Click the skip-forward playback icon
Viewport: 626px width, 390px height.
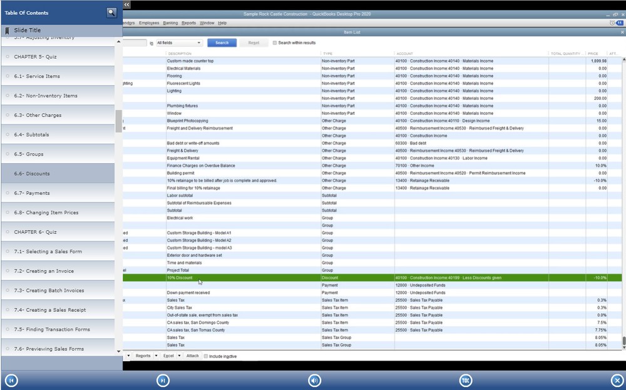(162, 379)
